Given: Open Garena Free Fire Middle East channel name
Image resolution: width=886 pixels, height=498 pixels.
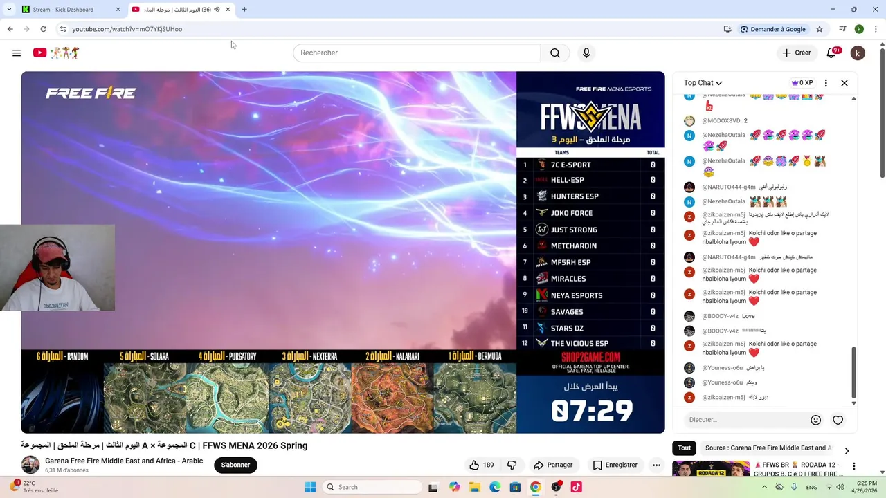Looking at the screenshot, I should pos(124,461).
